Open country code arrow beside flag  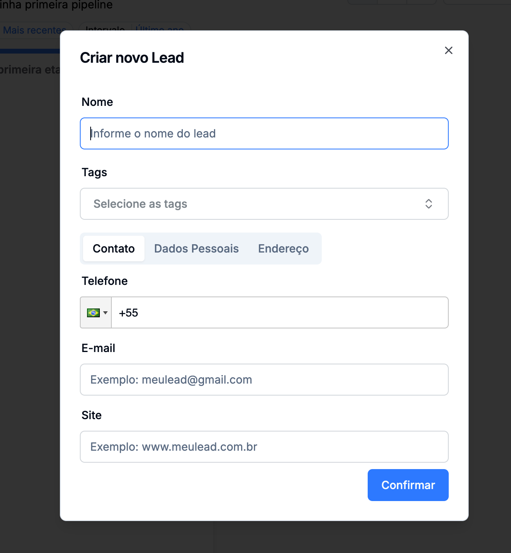pos(105,312)
